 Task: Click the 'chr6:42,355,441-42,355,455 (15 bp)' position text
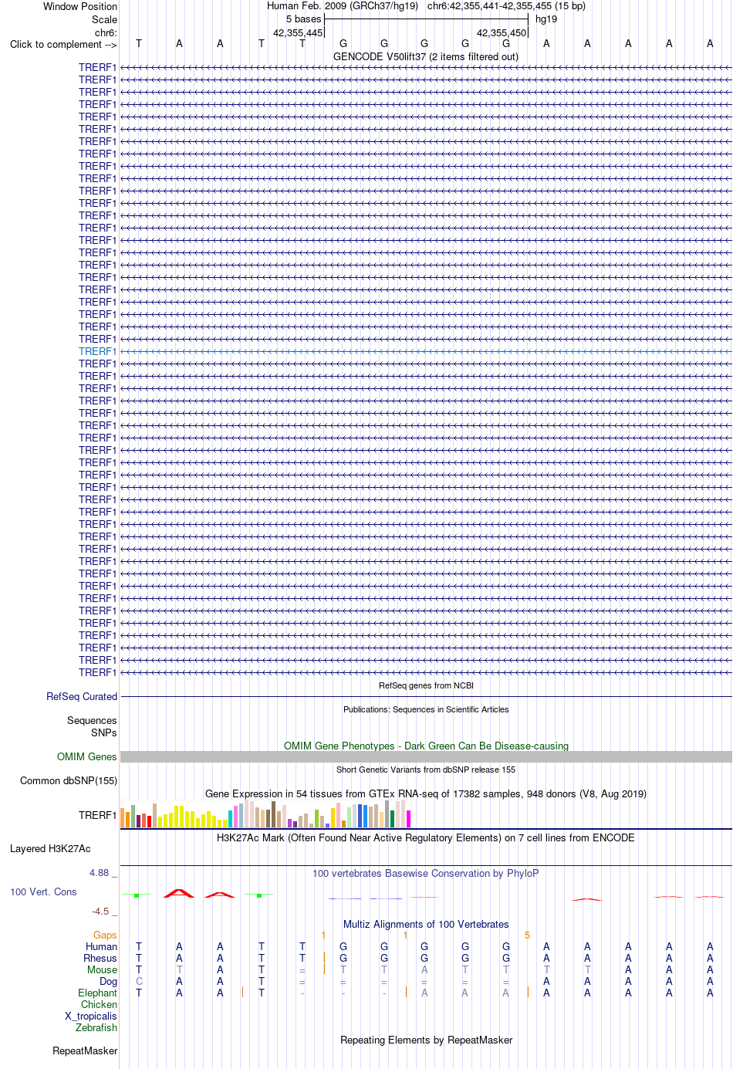coord(506,5)
